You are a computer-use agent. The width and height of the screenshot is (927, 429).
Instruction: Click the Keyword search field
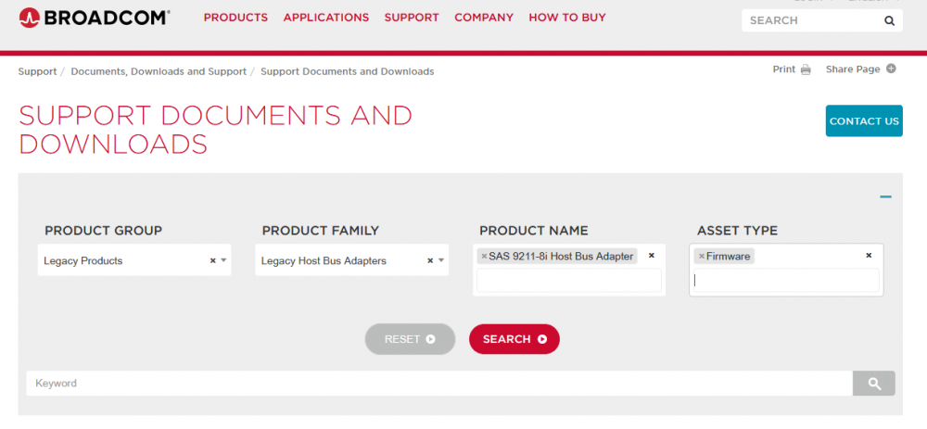click(x=439, y=384)
